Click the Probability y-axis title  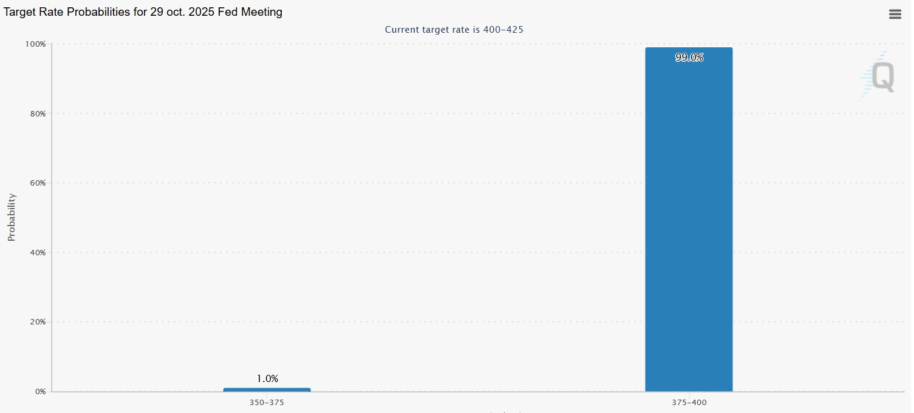[12, 217]
